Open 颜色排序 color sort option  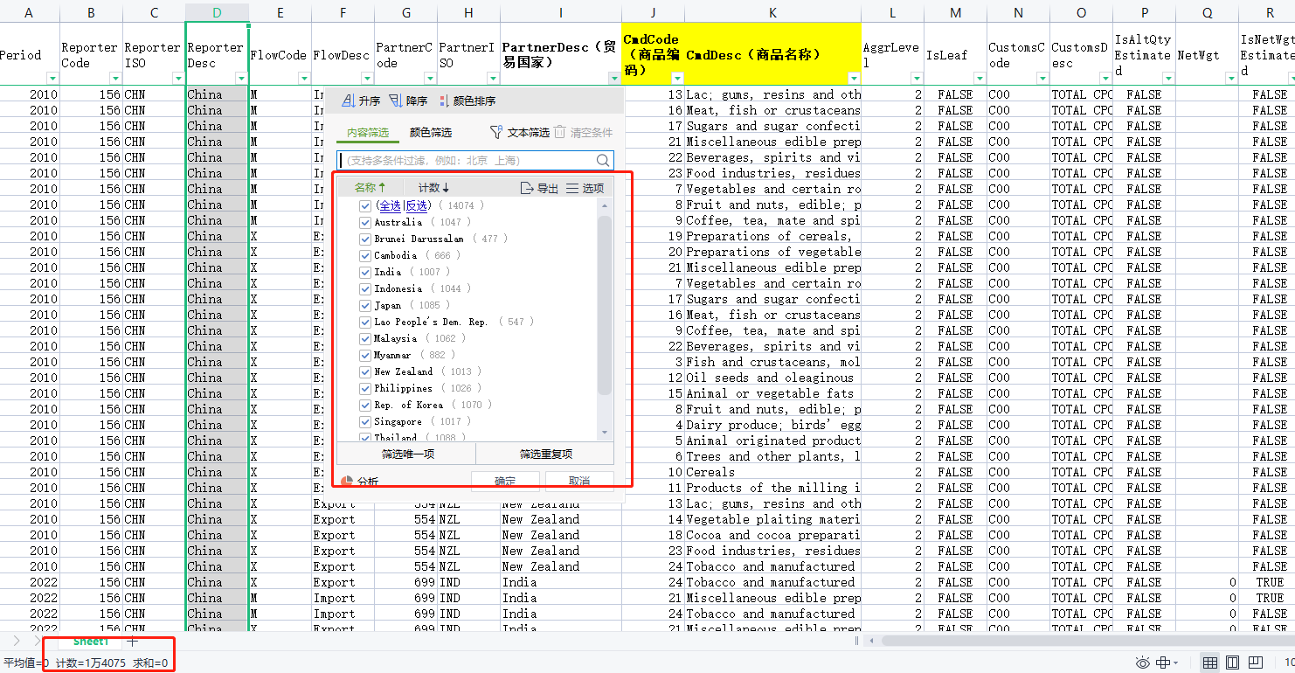pyautogui.click(x=467, y=101)
